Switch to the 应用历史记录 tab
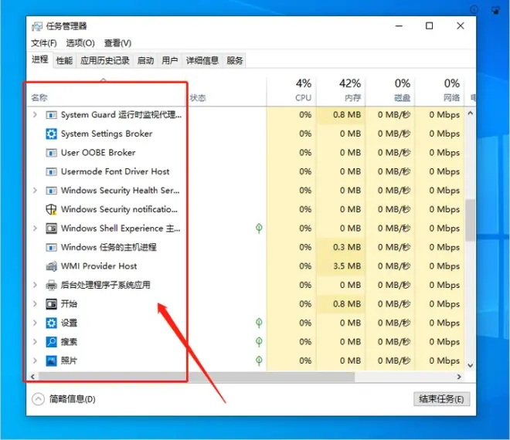Viewport: 510px width, 440px height. tap(105, 60)
